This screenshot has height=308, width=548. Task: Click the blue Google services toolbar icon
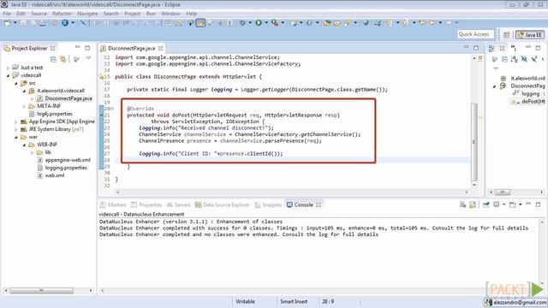coord(65,23)
